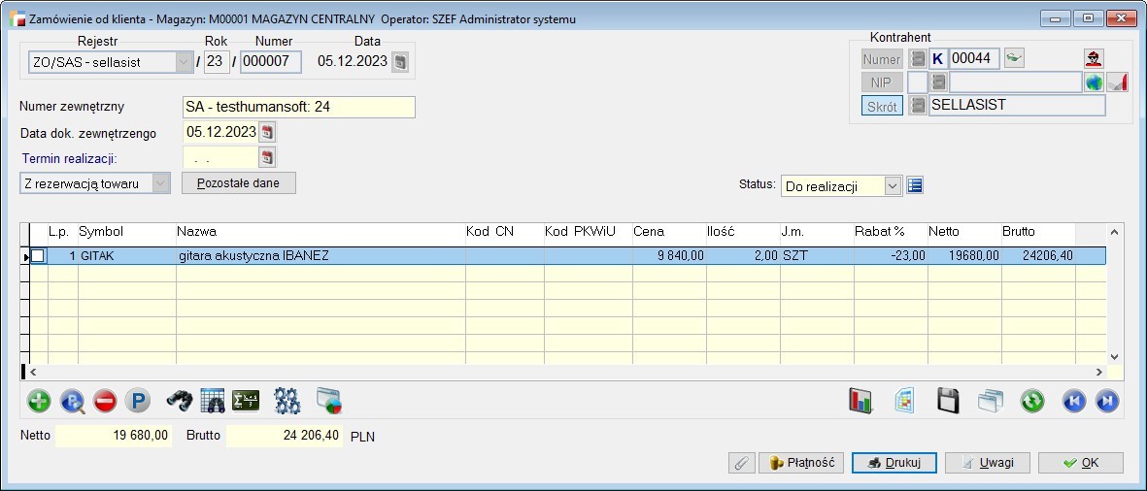Tick the checkbox in the GITAK row

tap(37, 256)
